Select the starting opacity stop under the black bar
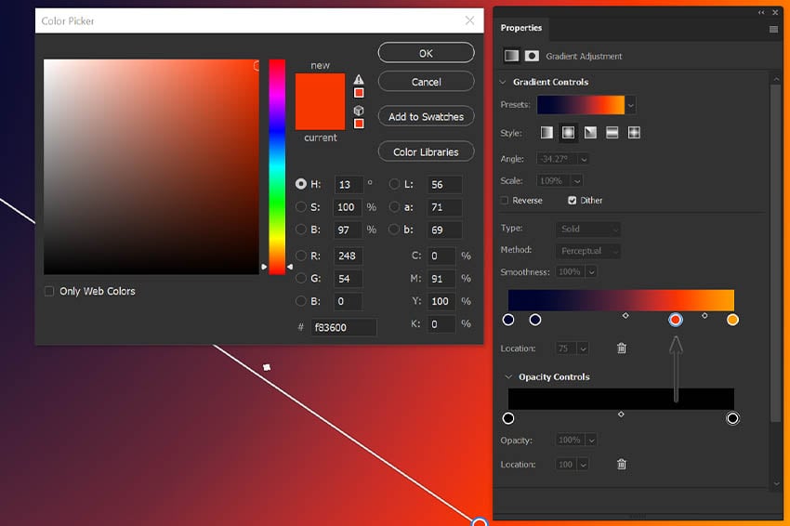 point(508,418)
